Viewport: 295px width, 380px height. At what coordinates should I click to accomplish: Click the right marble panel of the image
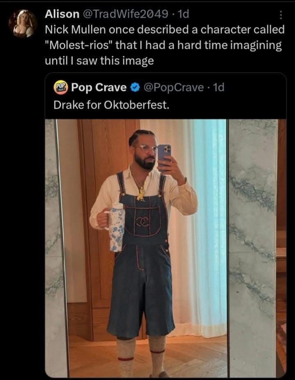(252, 246)
